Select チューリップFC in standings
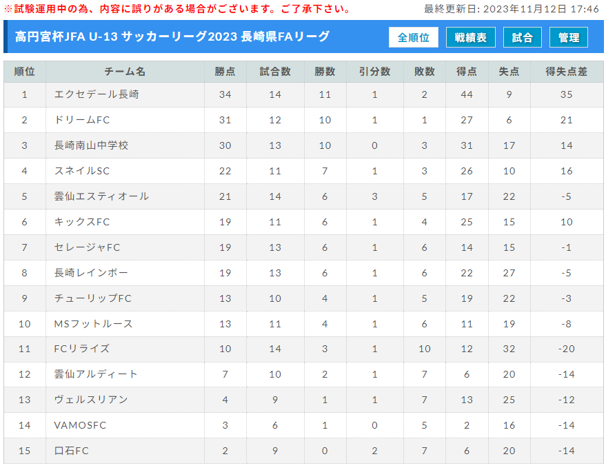Viewport: 606px width, 470px height. (x=93, y=298)
